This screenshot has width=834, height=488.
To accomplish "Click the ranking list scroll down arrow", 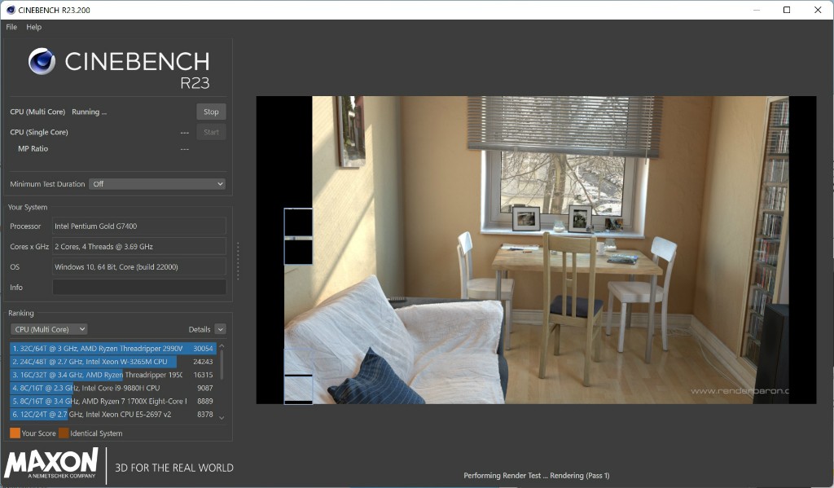I will tap(222, 418).
